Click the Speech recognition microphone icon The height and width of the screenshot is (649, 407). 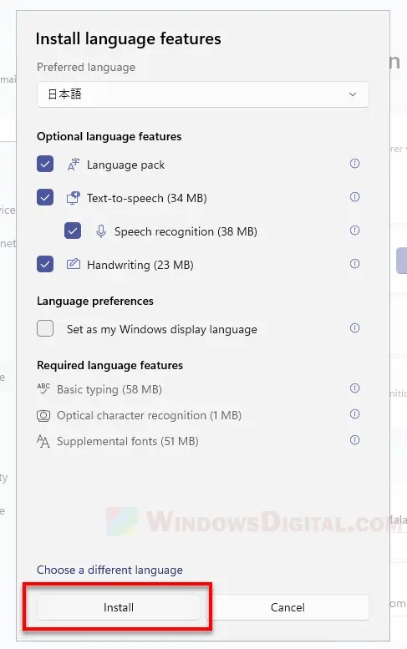point(101,231)
